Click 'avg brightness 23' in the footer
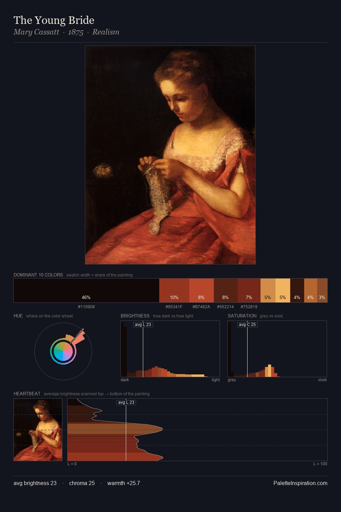Viewport: 341px width, 512px height. point(35,483)
